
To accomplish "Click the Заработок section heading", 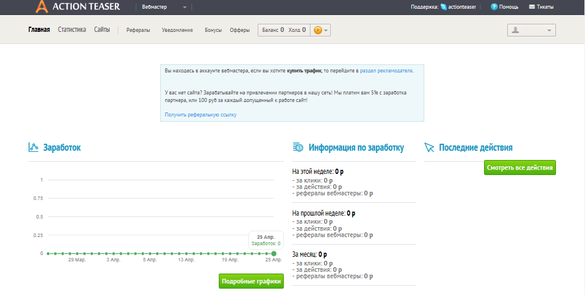I will coord(62,147).
